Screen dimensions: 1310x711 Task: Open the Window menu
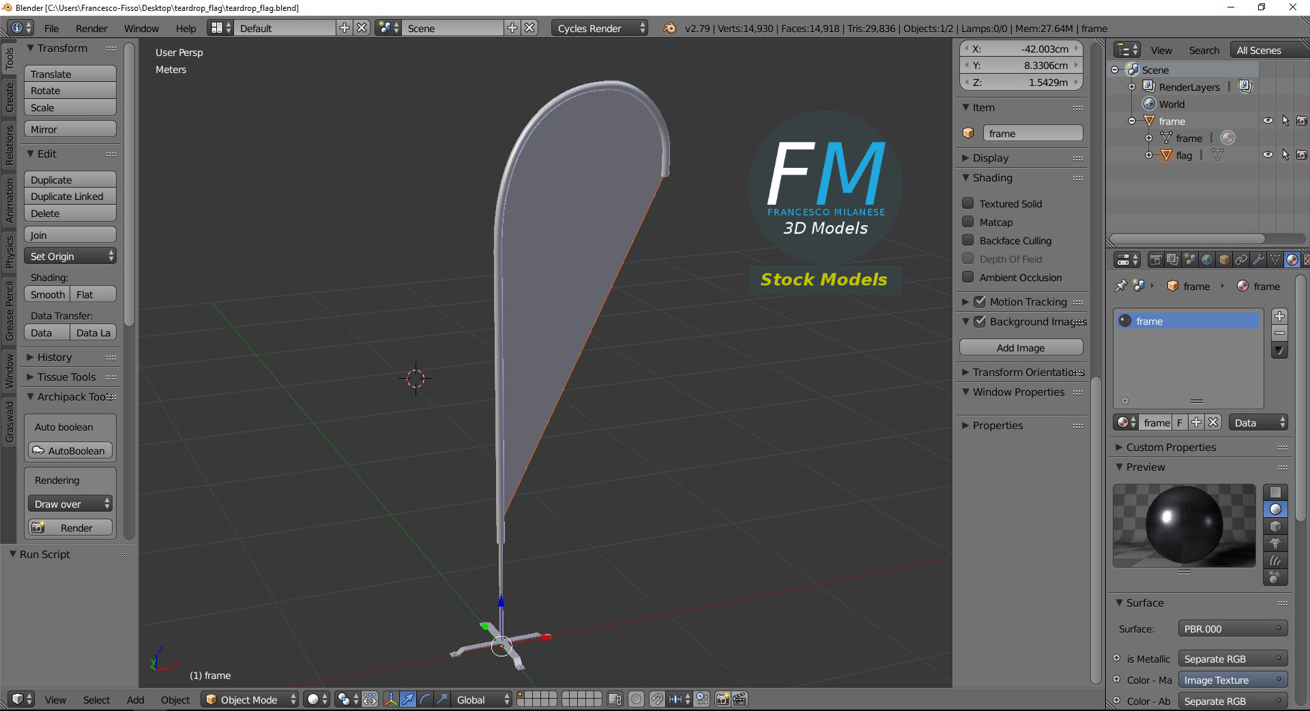[141, 28]
